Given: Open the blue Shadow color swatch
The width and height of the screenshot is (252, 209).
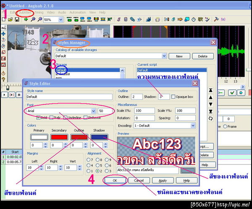Looking at the screenshot, I should [x=99, y=137].
